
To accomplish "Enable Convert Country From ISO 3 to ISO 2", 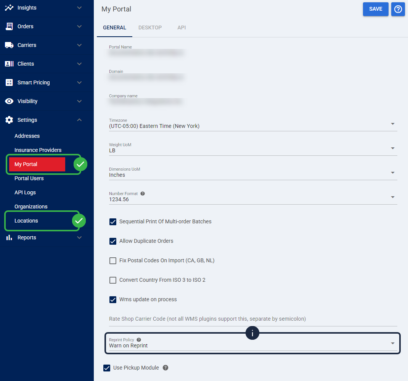I will [x=112, y=280].
